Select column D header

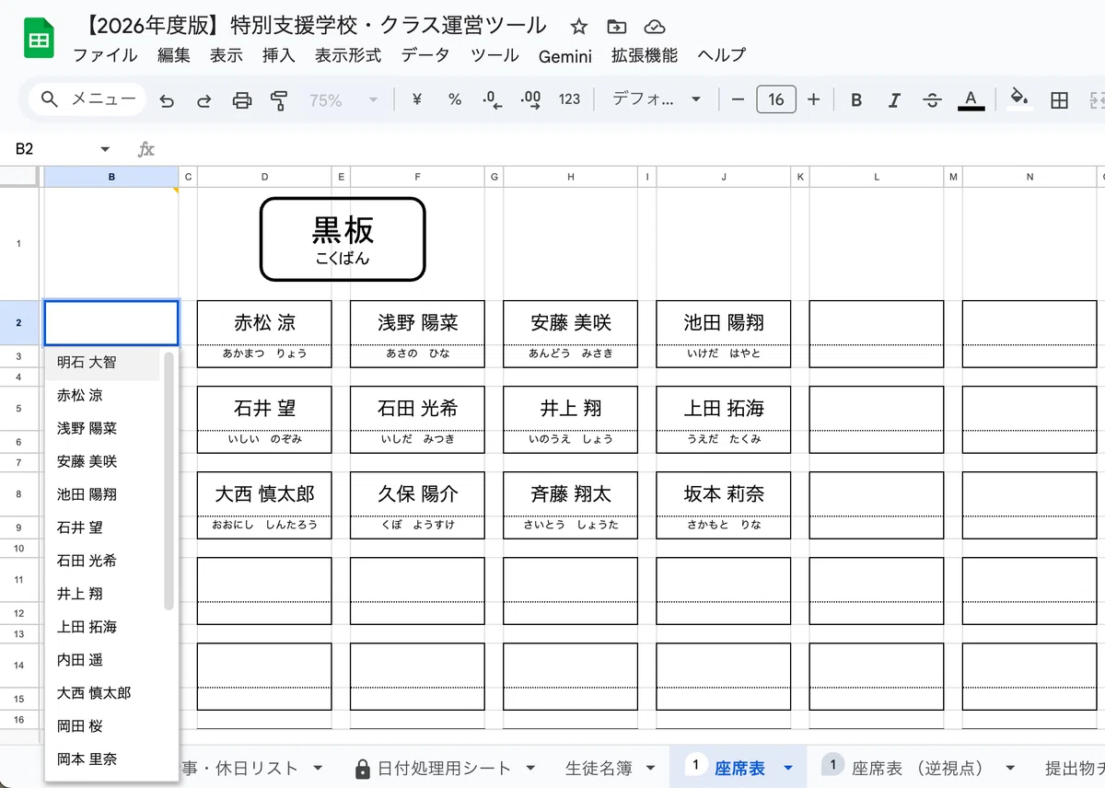point(264,177)
